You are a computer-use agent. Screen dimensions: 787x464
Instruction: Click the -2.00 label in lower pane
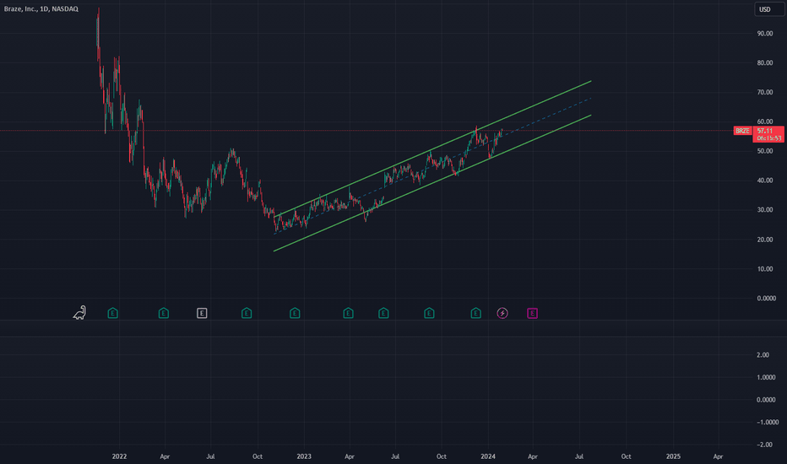coord(763,445)
